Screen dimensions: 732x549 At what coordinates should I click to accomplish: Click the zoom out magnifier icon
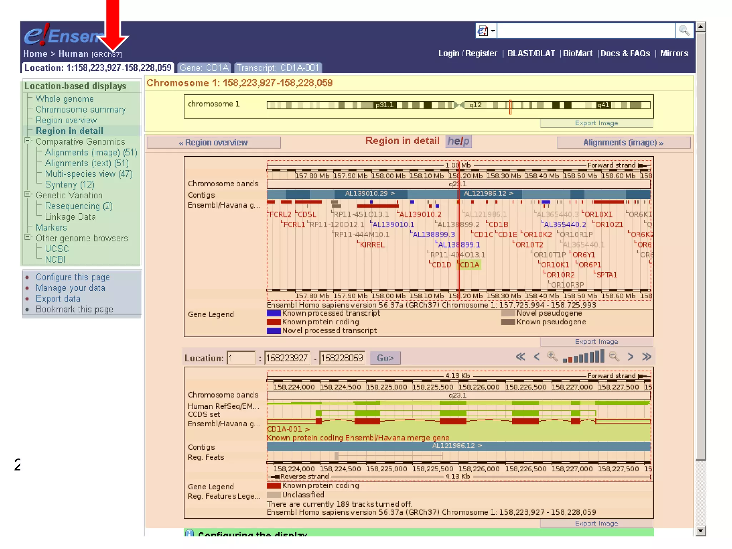pyautogui.click(x=614, y=357)
